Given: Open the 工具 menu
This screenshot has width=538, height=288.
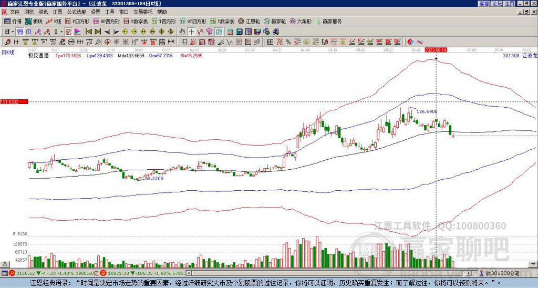Looking at the screenshot, I should pos(109,12).
